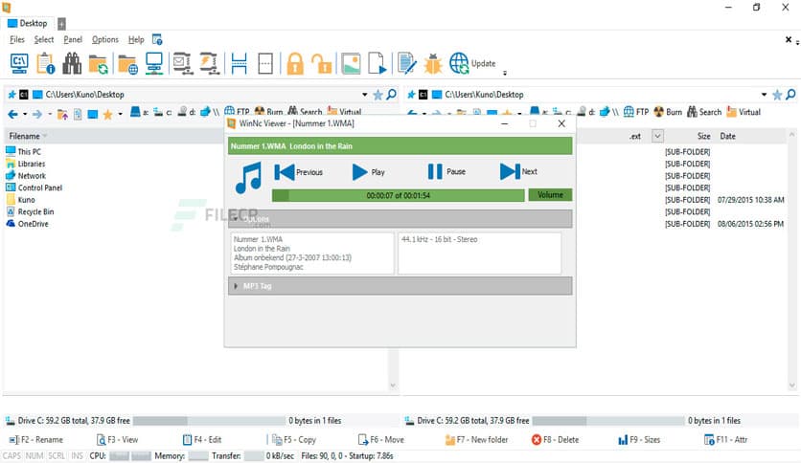Image resolution: width=801 pixels, height=463 pixels.
Task: Skip to the Next track in the viewer
Action: coord(518,172)
